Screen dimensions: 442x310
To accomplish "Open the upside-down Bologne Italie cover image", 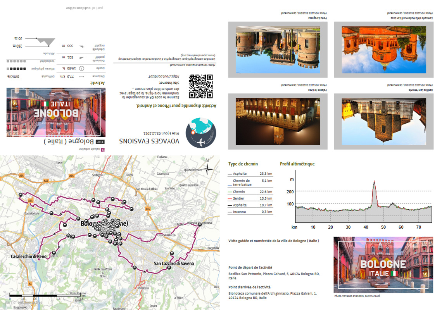I will [56, 112].
